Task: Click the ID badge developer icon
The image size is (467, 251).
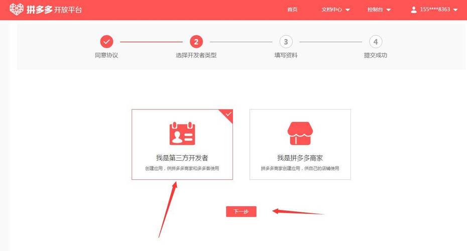Action: [x=182, y=134]
